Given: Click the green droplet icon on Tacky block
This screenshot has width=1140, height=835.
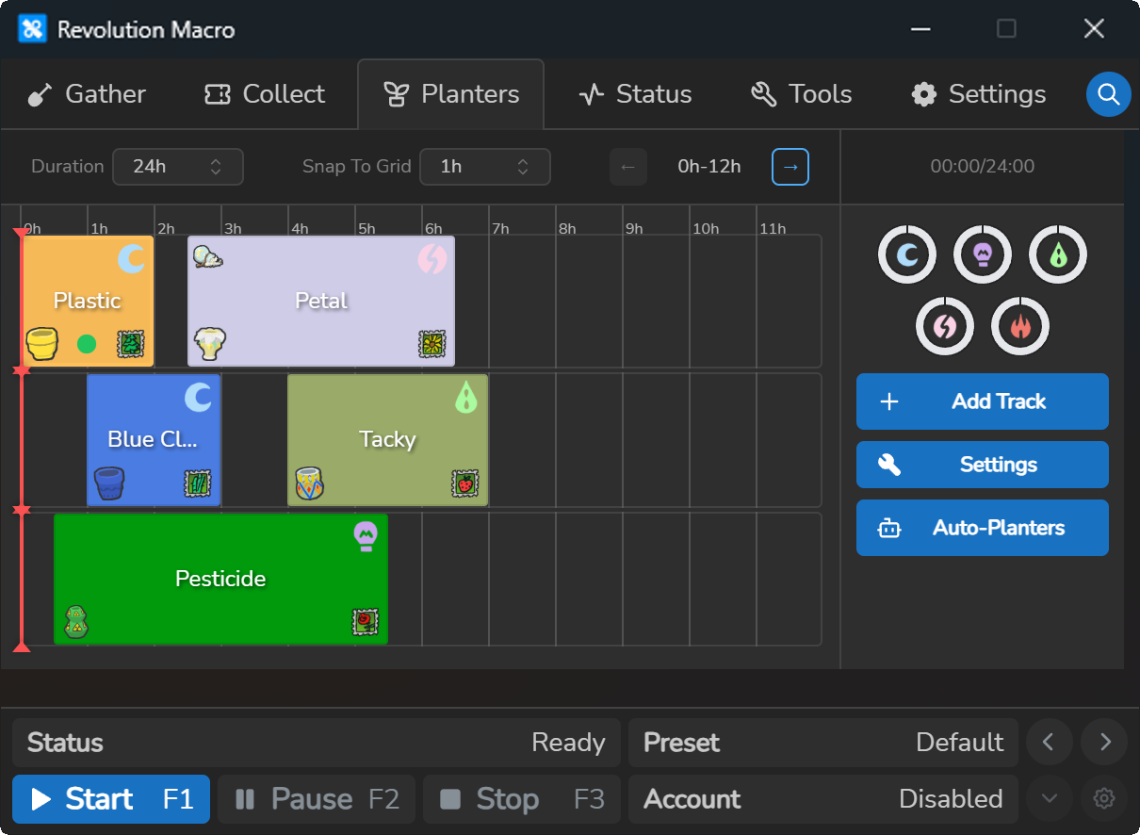Looking at the screenshot, I should (465, 398).
